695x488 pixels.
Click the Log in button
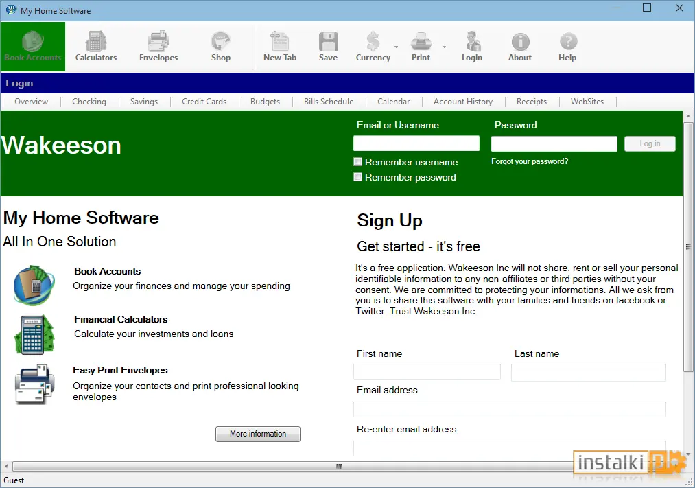click(650, 143)
